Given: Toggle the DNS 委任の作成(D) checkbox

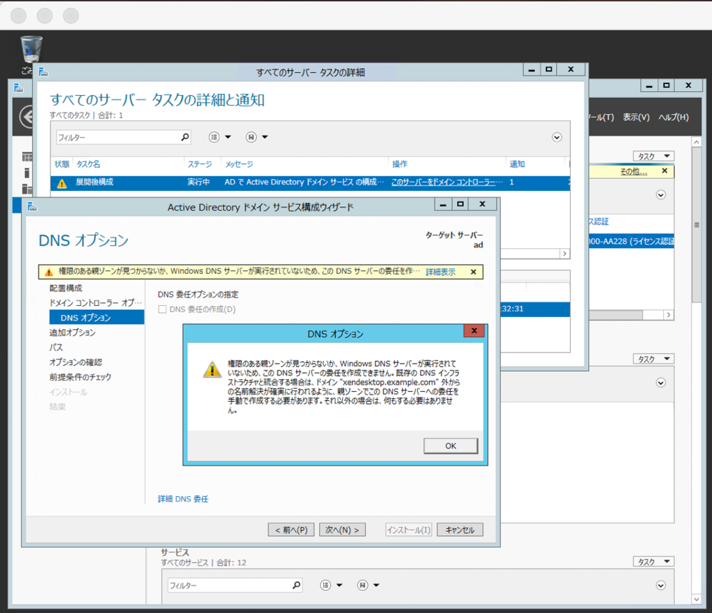Looking at the screenshot, I should [162, 309].
